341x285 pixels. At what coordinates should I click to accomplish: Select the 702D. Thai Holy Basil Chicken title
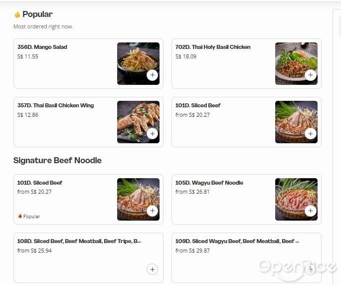point(213,47)
